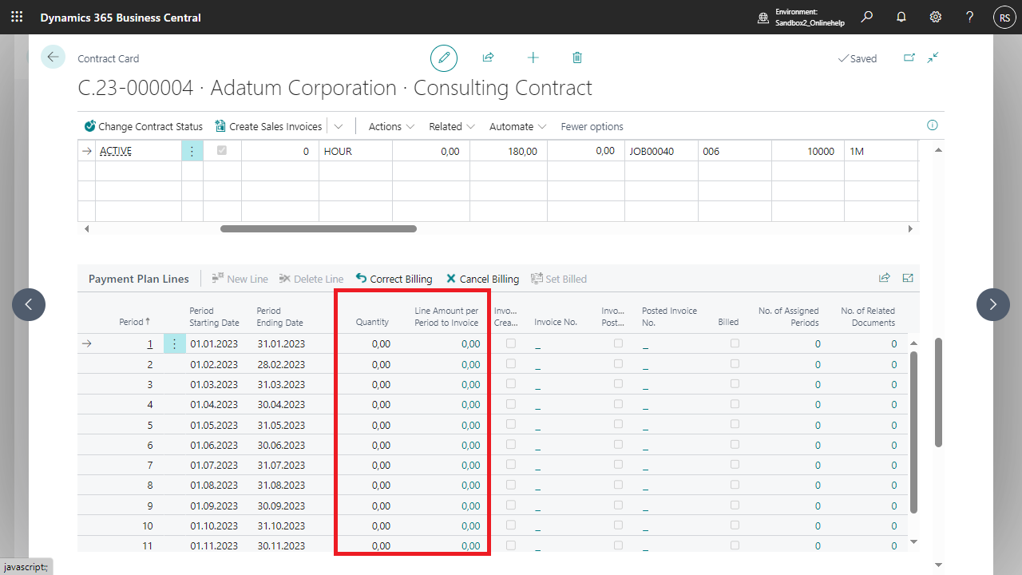Click Line Amount 0,00 for period 2
Viewport: 1022px width, 575px height.
click(470, 364)
